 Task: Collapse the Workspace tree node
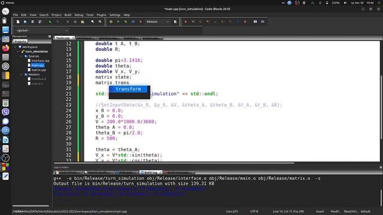(16, 47)
